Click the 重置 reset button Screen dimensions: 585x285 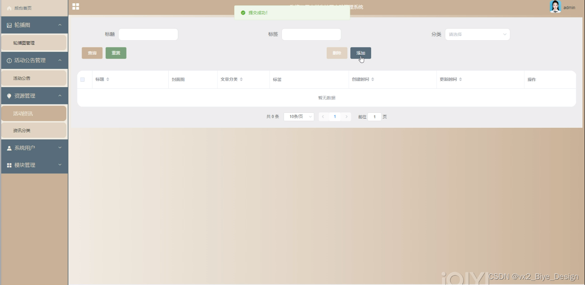[x=116, y=53]
